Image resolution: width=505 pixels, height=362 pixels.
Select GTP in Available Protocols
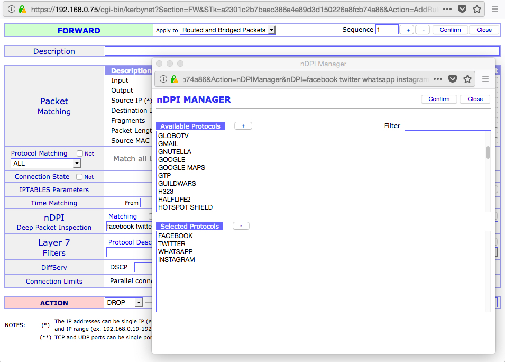coord(164,175)
